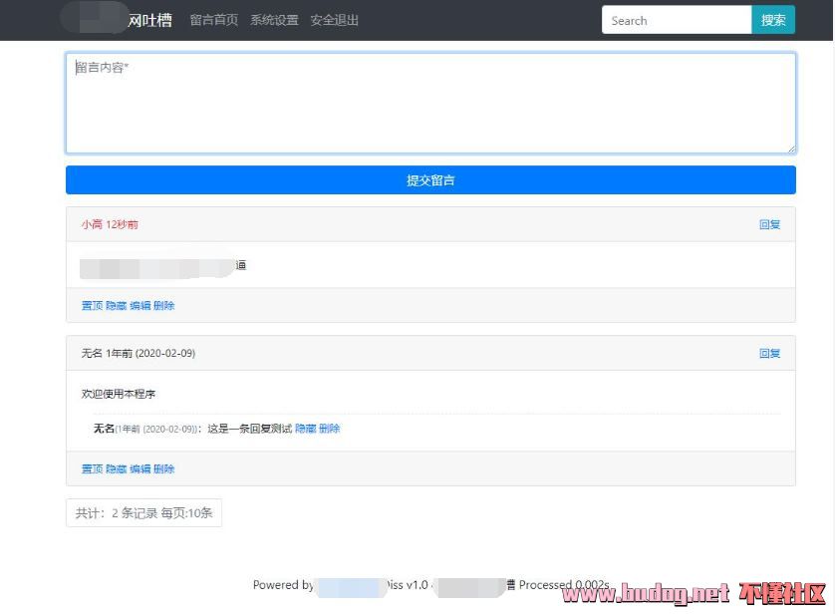Screen dimensions: 835x614
Task: Focus the 留言内容 message textarea
Action: point(430,104)
